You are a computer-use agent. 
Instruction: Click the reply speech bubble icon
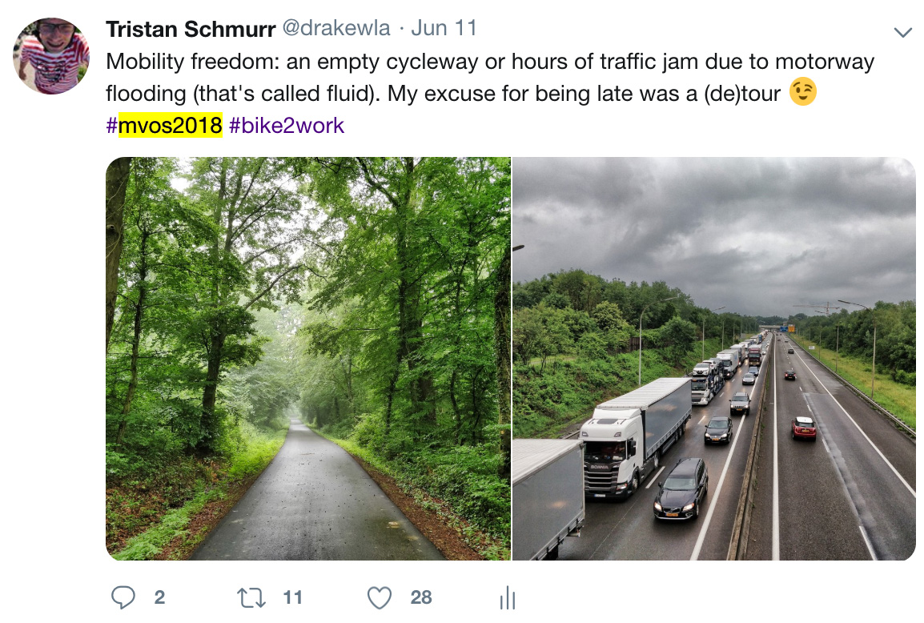coord(123,597)
